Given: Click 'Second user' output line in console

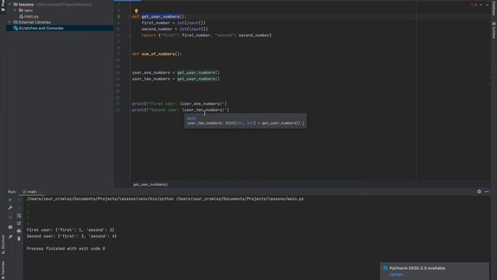Looking at the screenshot, I should pos(71,236).
